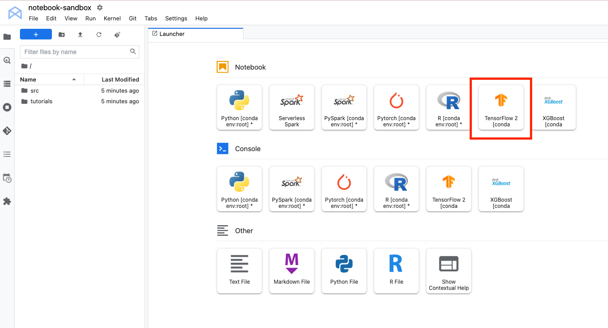Open the tutorials folder
Viewport: 608px width, 328px height.
(x=41, y=102)
